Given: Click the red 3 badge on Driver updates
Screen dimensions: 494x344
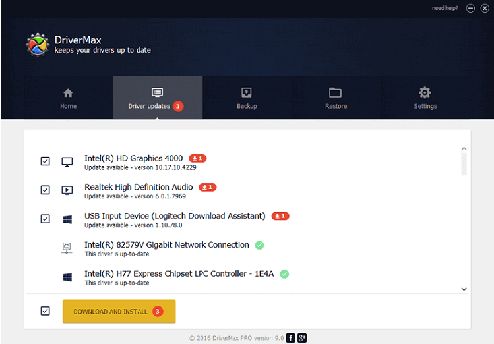Looking at the screenshot, I should (177, 106).
